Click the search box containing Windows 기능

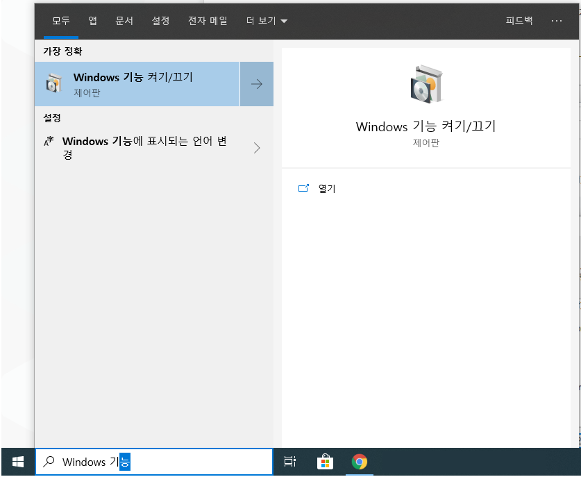click(154, 462)
